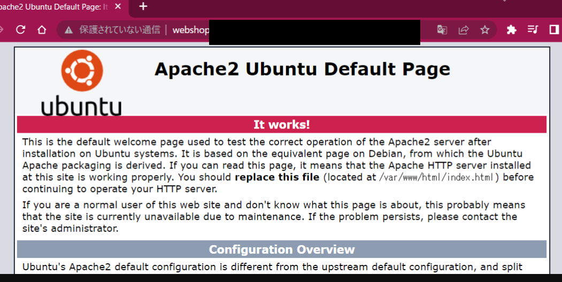The width and height of the screenshot is (562, 282).
Task: Click the 'Configuration Overview' section header
Action: pos(282,249)
